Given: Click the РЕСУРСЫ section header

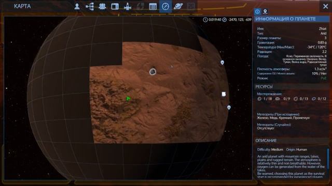Looking at the screenshot, I should [x=292, y=87].
